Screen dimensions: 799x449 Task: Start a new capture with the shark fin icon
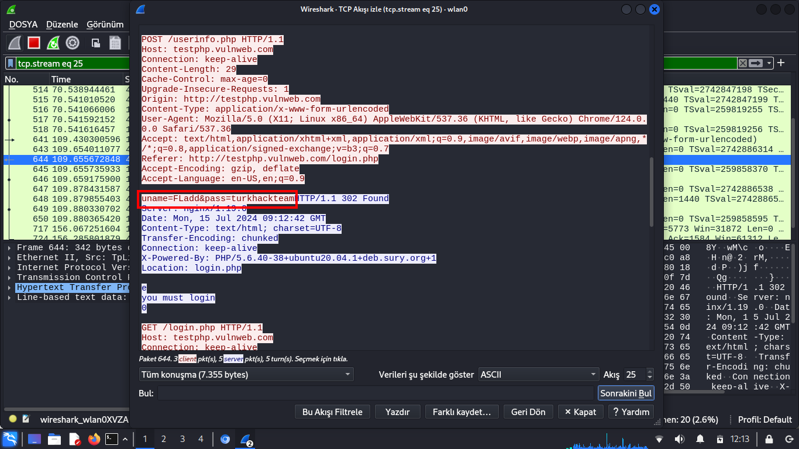point(15,43)
